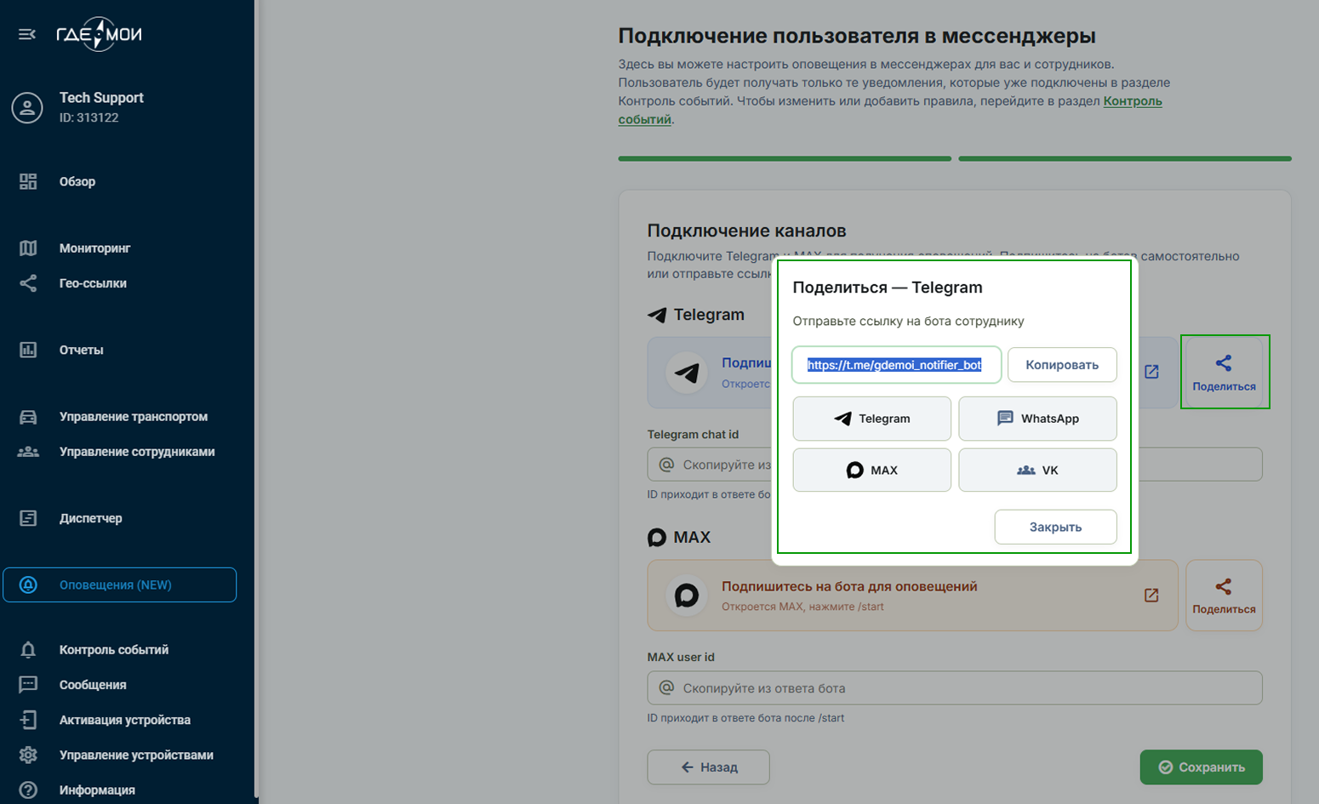Image resolution: width=1319 pixels, height=804 pixels.
Task: Share via MAX in the dialog
Action: [871, 470]
